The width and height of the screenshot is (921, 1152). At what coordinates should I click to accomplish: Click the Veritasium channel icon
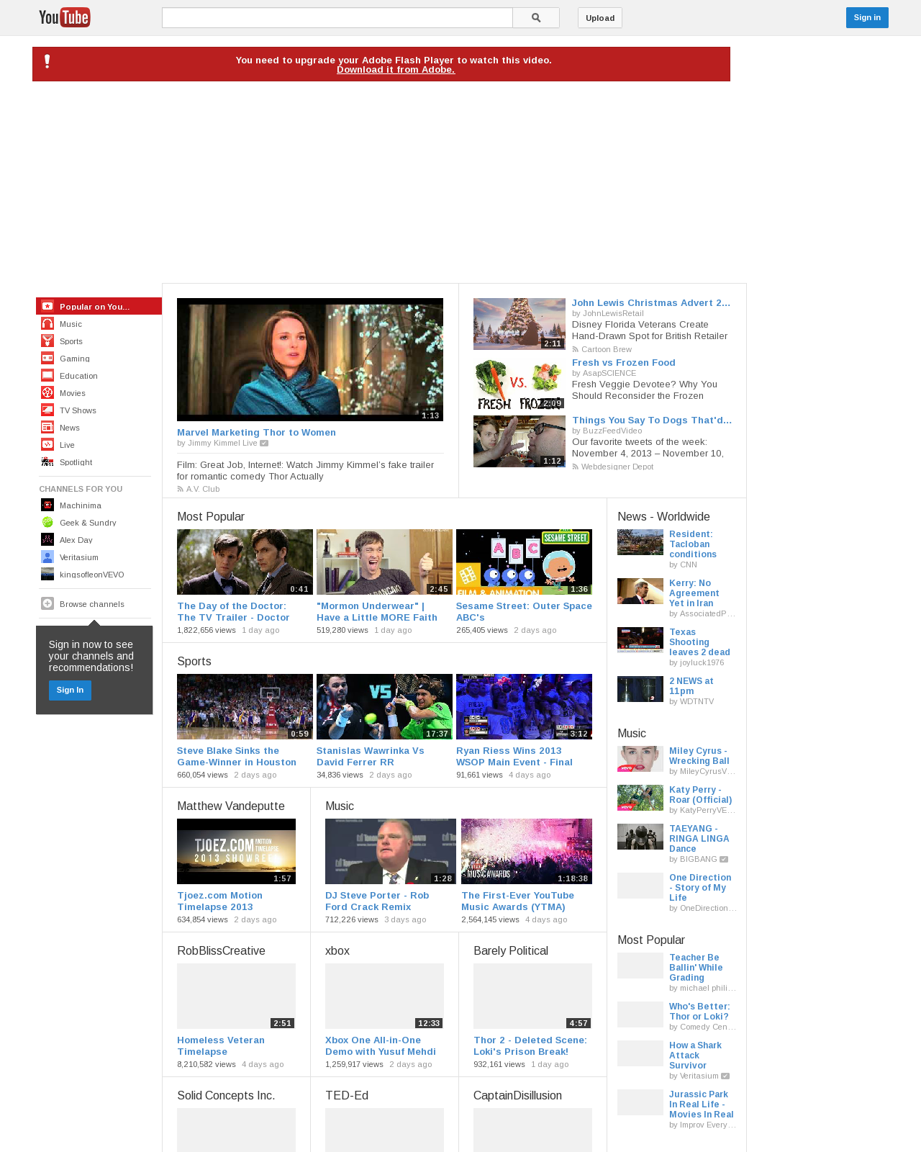click(x=47, y=557)
